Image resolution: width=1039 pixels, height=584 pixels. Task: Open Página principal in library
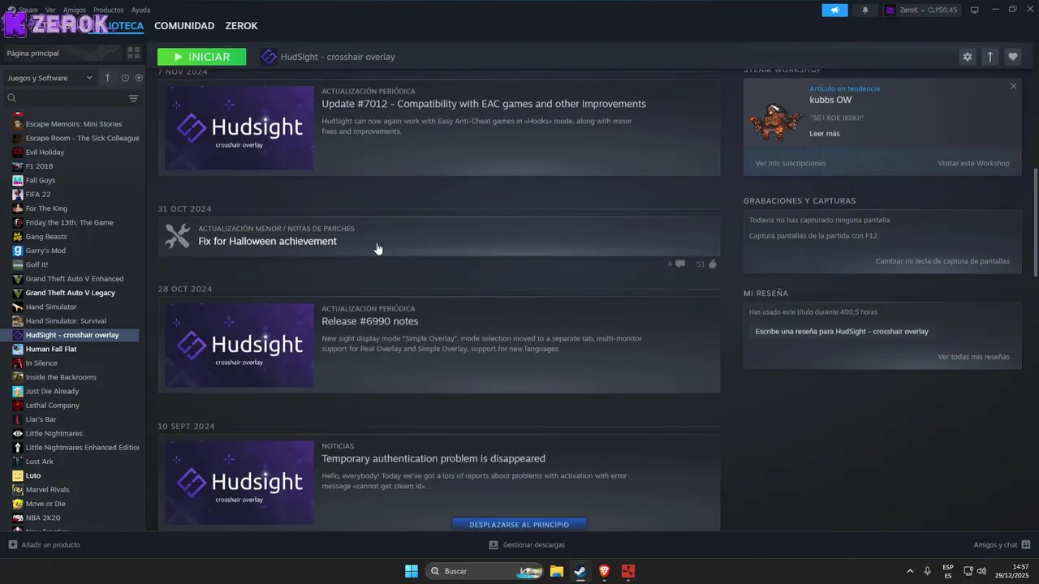tap(62, 53)
